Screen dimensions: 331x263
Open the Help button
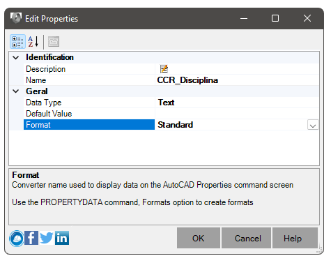pos(295,238)
